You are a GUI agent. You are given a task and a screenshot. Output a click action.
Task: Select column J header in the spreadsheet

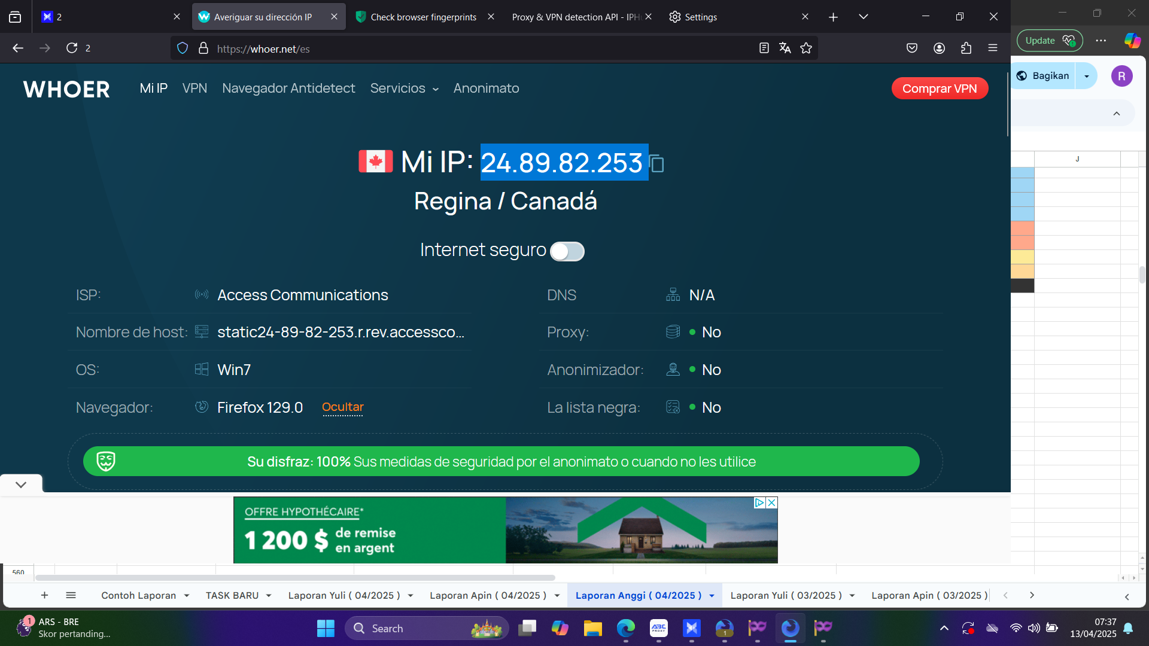pos(1077,159)
